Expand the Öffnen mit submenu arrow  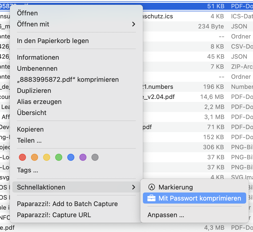click(134, 24)
